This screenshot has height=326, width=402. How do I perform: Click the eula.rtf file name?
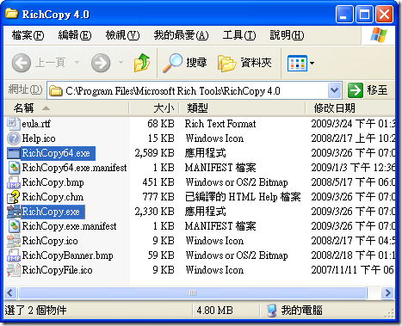[36, 124]
